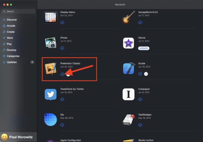The width and height of the screenshot is (203, 142).
Task: Download Display Menu via cloud icon
Action: point(62,22)
